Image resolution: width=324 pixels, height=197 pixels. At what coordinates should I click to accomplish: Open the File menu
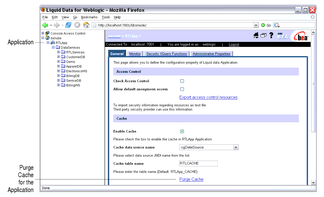[x=45, y=17]
